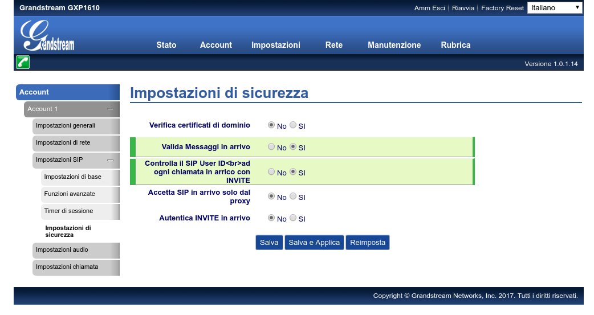This screenshot has width=594, height=315.
Task: Open Impostazioni audio in sidebar
Action: (76, 250)
